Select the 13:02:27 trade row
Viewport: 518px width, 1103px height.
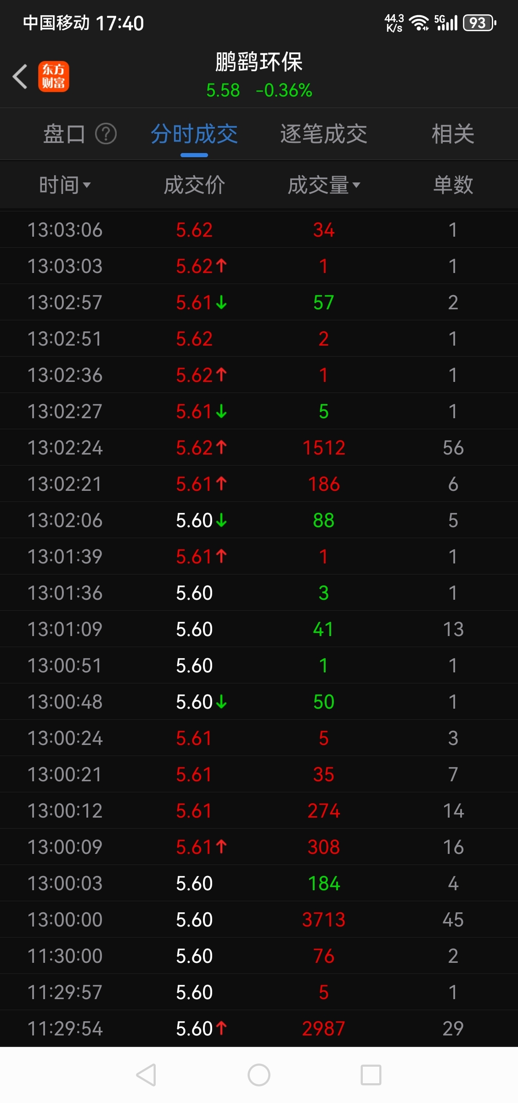coord(259,411)
